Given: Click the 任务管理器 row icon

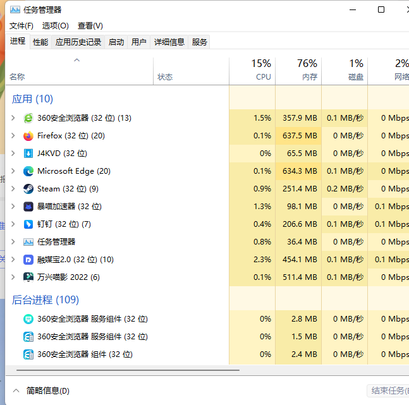Looking at the screenshot, I should pyautogui.click(x=28, y=242).
